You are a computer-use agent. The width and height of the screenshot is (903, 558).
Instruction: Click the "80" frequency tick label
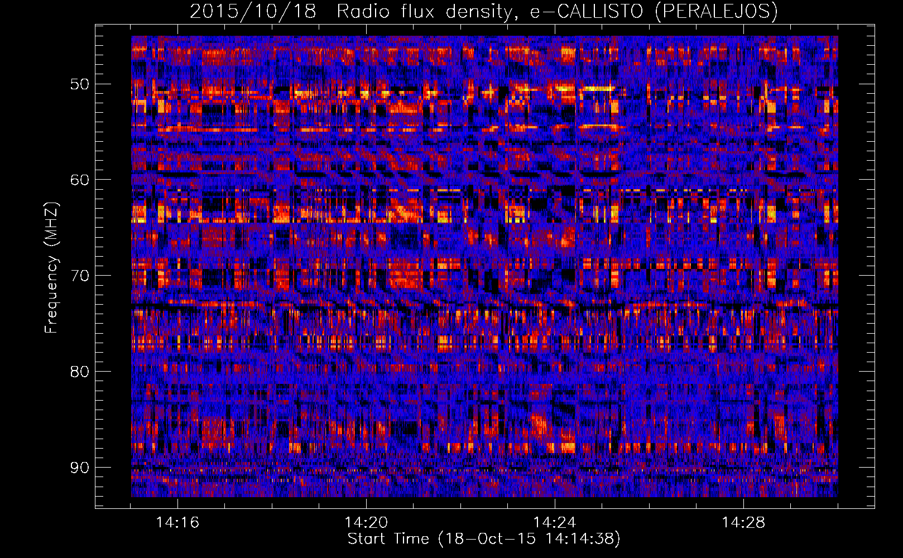click(x=79, y=372)
